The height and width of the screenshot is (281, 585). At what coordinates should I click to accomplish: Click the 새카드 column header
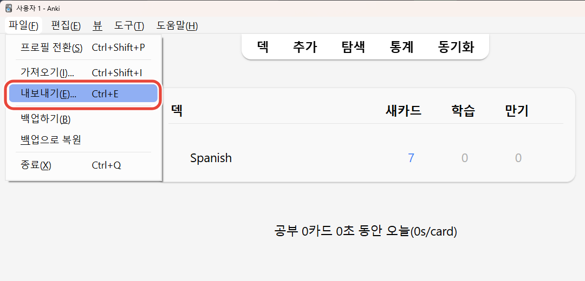click(x=404, y=111)
